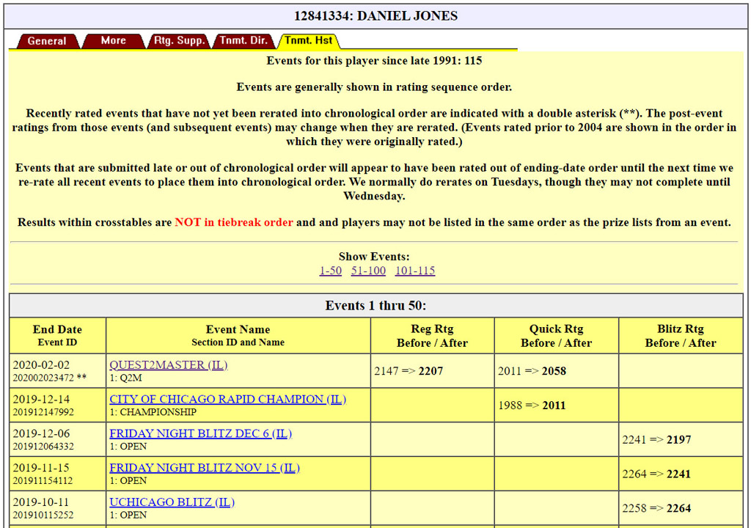Click the Event Name column header
751x528 pixels.
click(x=238, y=335)
